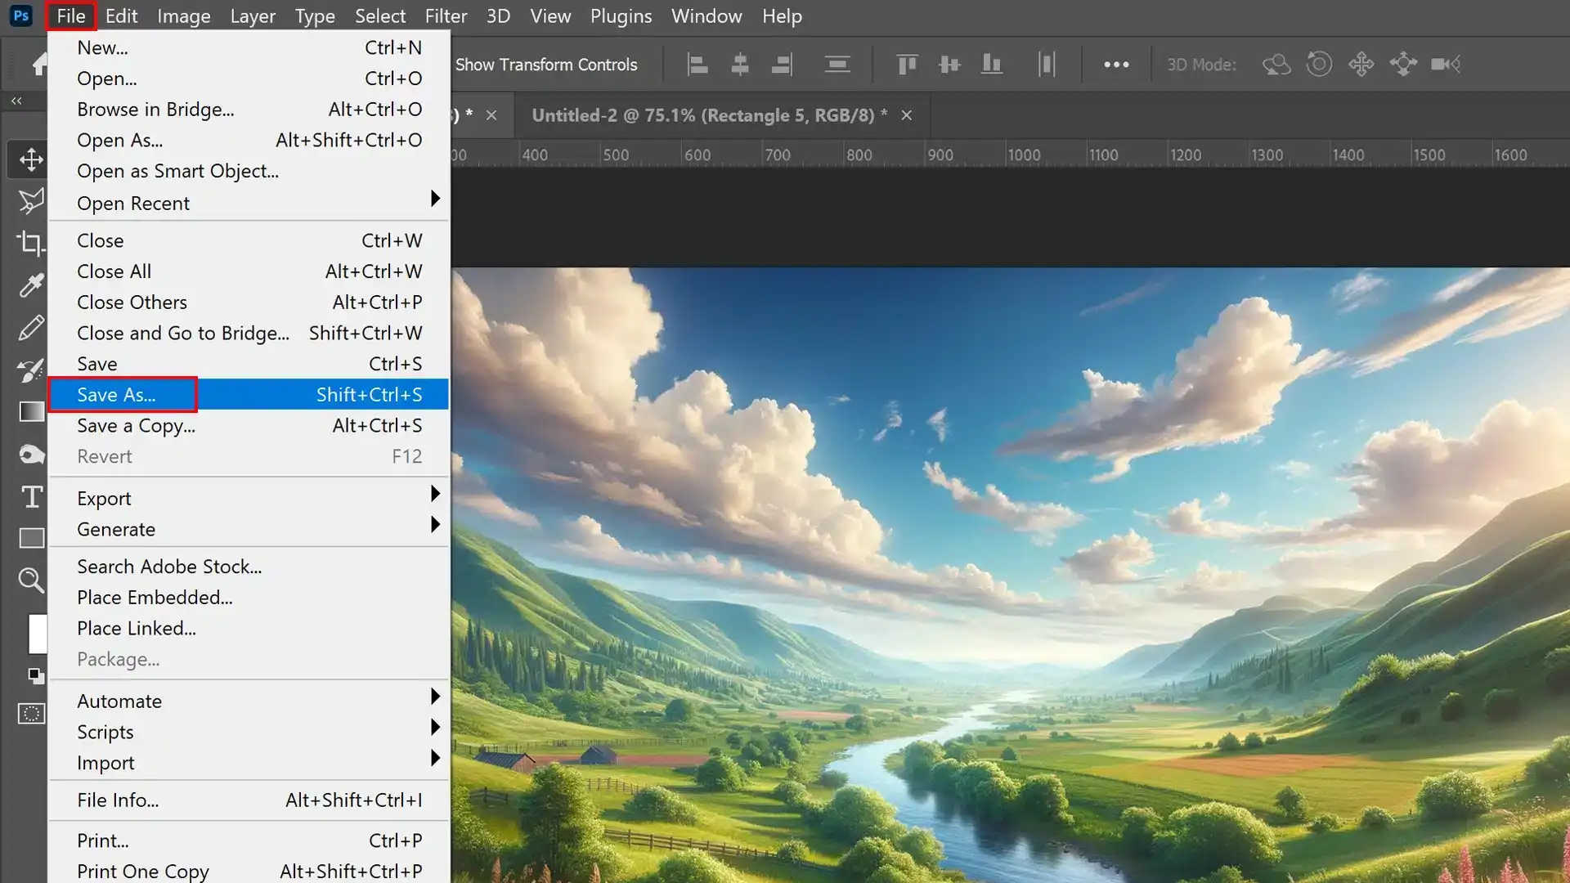Click New... in File menu
This screenshot has width=1570, height=883.
(x=249, y=47)
